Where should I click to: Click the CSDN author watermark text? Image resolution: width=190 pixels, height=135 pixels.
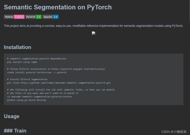pyautogui.click(x=174, y=132)
